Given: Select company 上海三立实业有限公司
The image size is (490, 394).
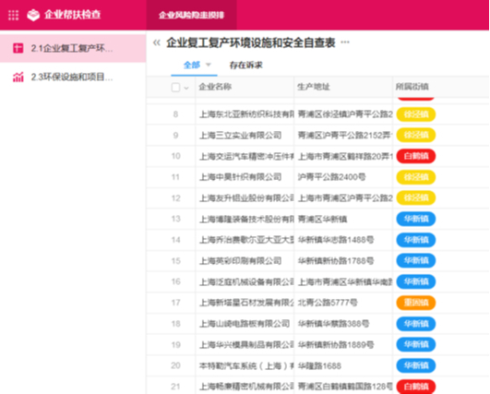Looking at the screenshot, I should [241, 136].
